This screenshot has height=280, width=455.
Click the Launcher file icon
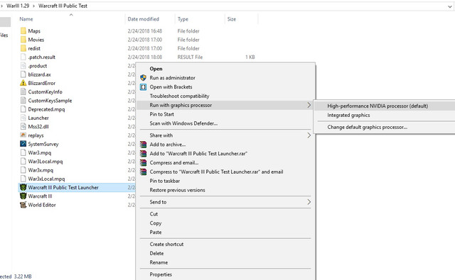pos(23,118)
